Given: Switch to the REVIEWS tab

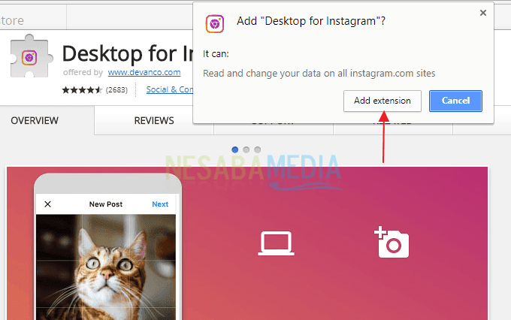Looking at the screenshot, I should (154, 121).
